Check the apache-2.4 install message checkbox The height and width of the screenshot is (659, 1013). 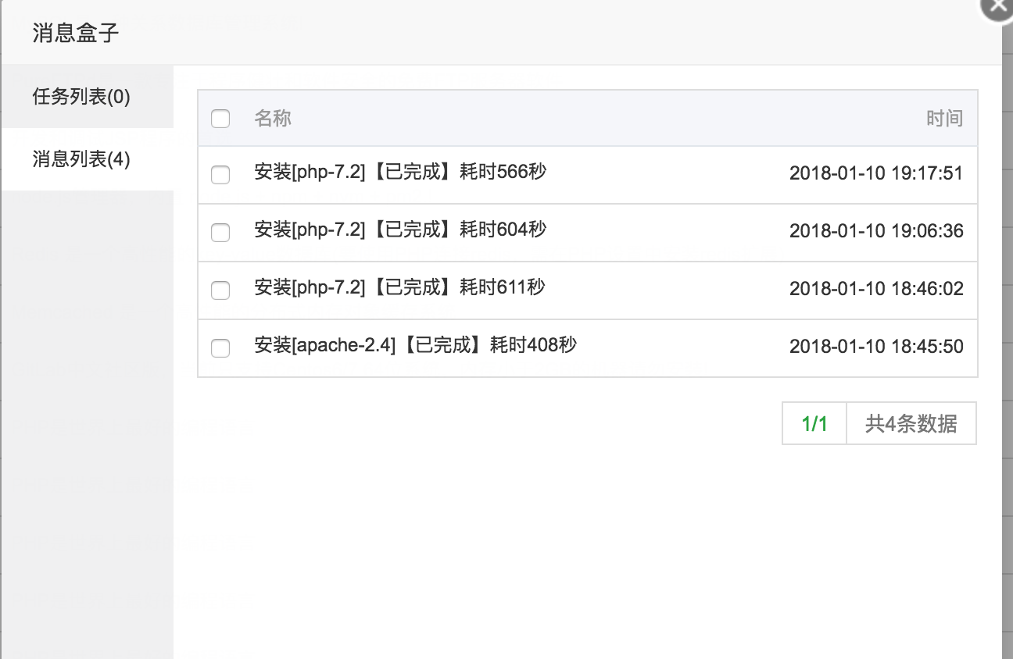(220, 347)
